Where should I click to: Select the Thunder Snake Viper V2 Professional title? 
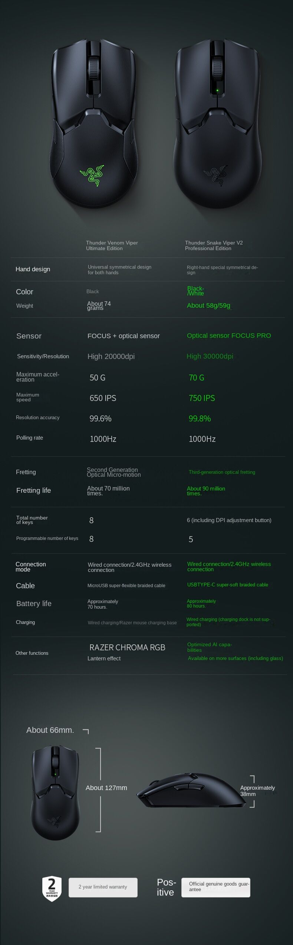click(214, 246)
